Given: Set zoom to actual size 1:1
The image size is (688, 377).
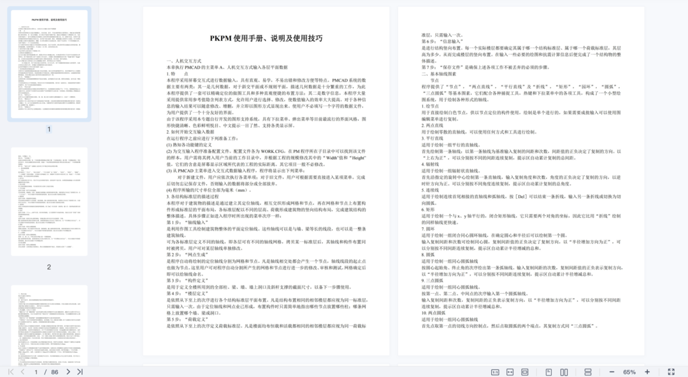Looking at the screenshot, I should [x=495, y=372].
